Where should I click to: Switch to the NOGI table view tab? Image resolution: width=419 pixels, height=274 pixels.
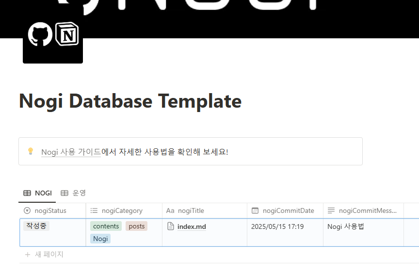tap(37, 193)
